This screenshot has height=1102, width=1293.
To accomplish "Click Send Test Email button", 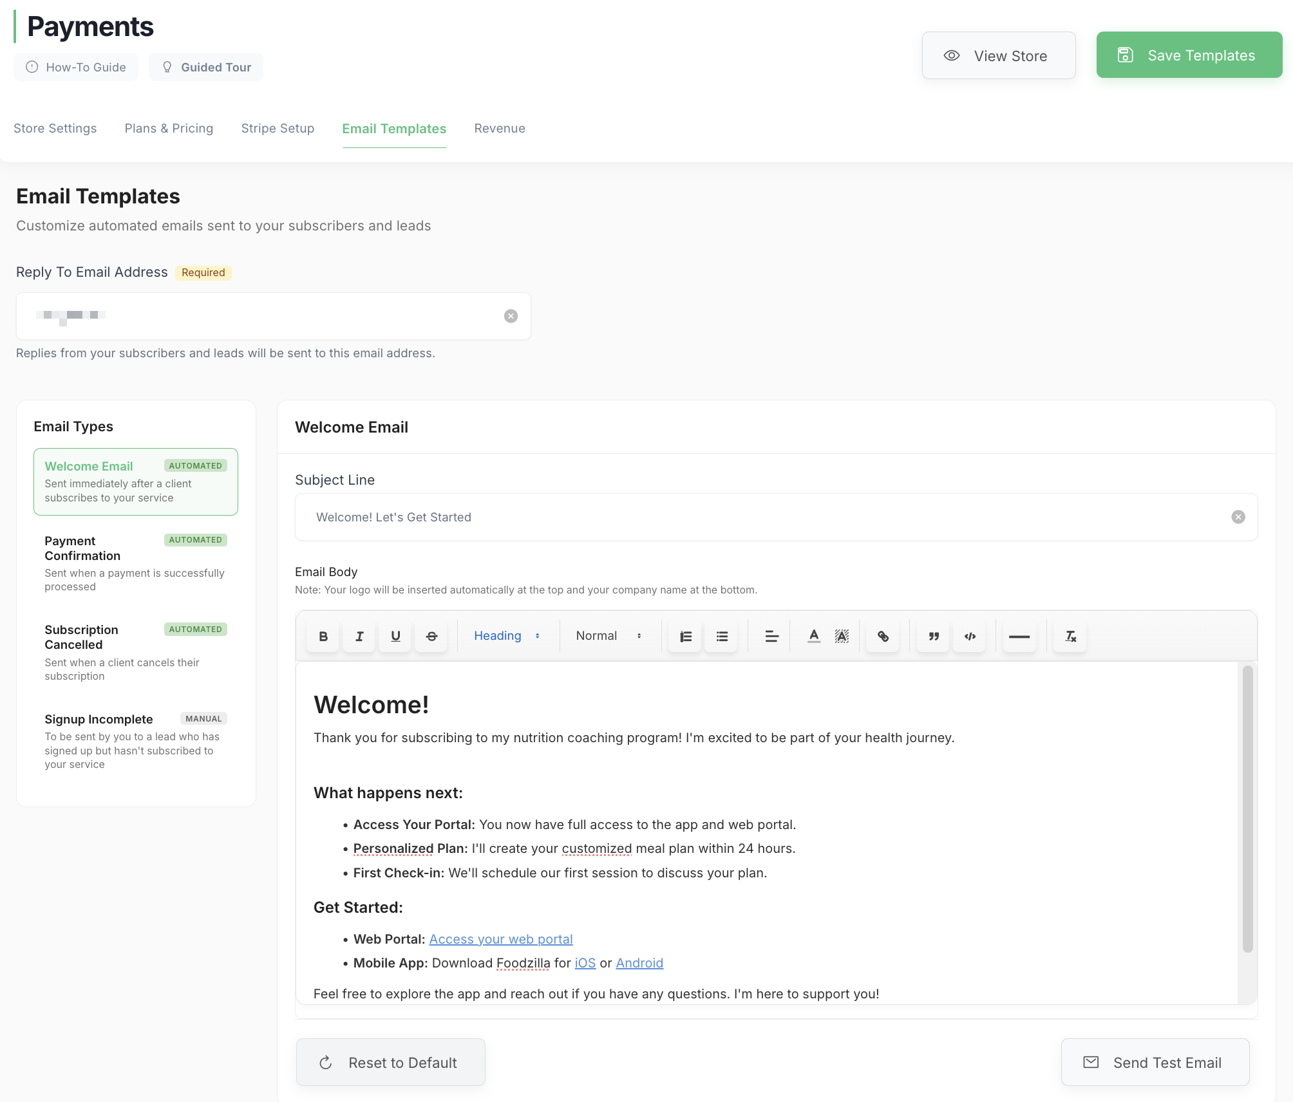I will tap(1155, 1062).
